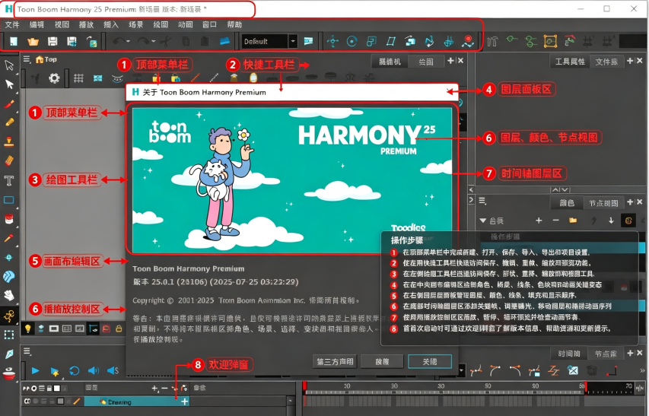Toggle the yellow lock icon below Camera view
This screenshot has height=416, width=649.
coord(119,329)
